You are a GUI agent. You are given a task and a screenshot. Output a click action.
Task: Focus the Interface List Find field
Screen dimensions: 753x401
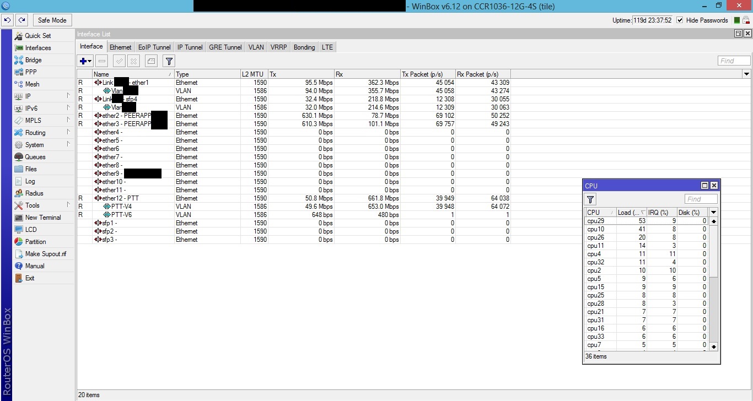click(x=734, y=61)
